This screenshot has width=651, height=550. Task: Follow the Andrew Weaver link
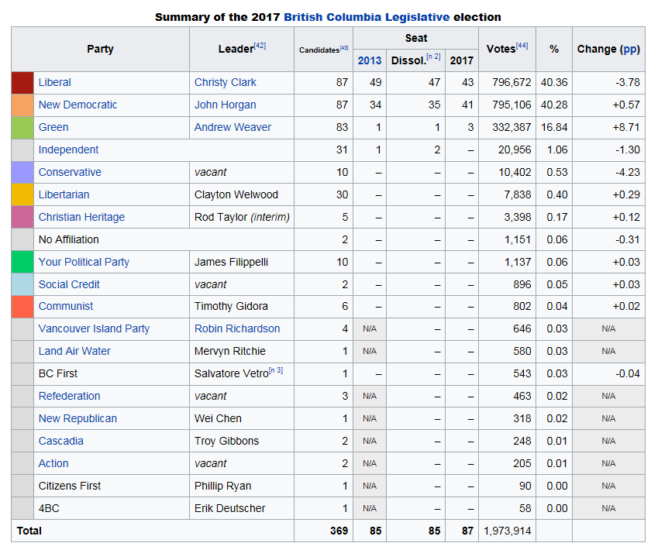tap(233, 127)
